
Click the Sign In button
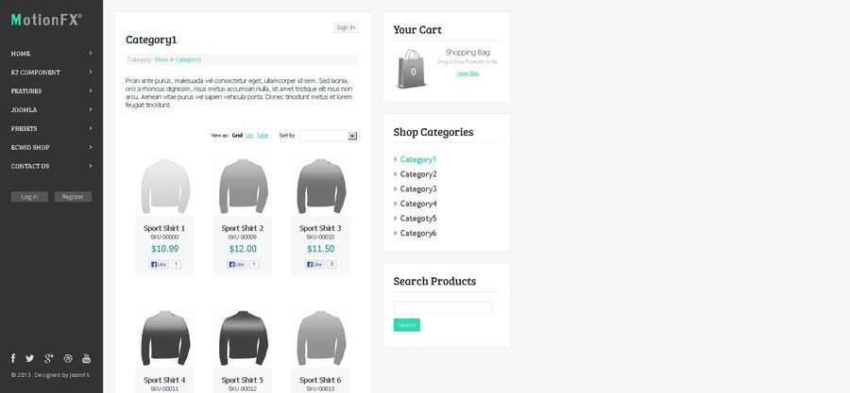tap(346, 27)
